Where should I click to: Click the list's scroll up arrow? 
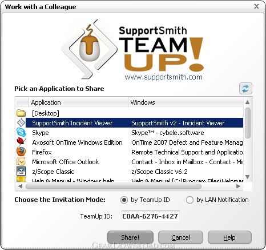coord(247,102)
